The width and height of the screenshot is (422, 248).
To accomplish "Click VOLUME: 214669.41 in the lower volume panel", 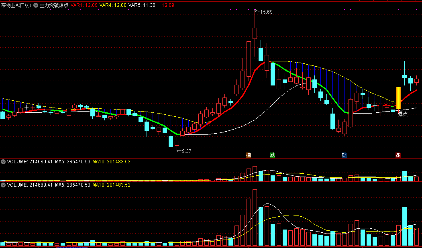I will click(x=30, y=185).
